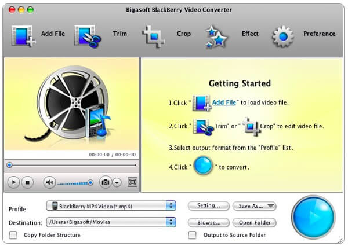The image size is (348, 246).
Task: Start conversion with the big blue button
Action: point(313,217)
